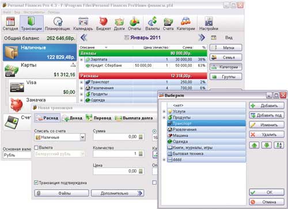Select Бытовая техника in the category list
Image resolution: width=288 pixels, height=209 pixels.
(x=206, y=154)
